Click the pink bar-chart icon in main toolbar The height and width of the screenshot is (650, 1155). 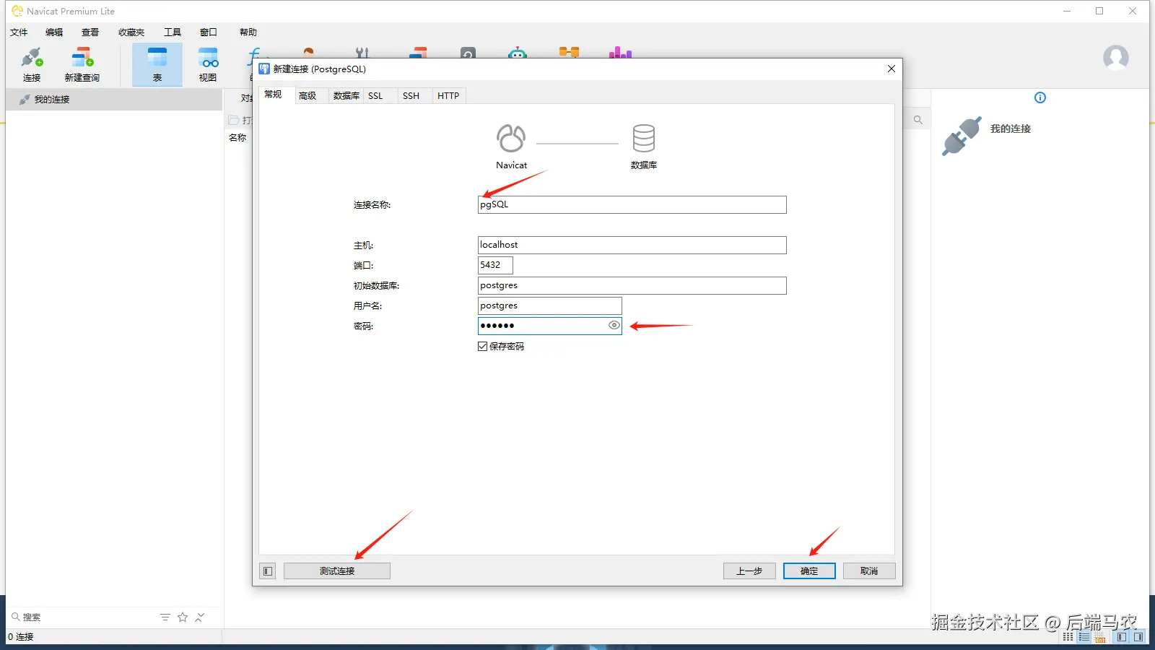[620, 53]
